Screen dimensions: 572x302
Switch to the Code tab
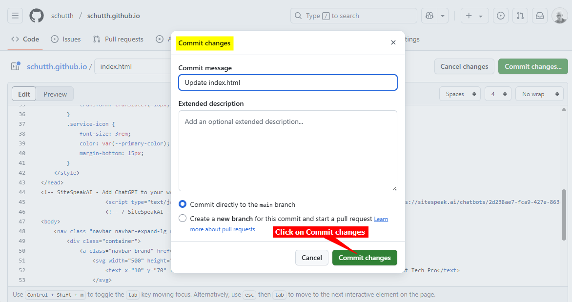[x=25, y=39]
